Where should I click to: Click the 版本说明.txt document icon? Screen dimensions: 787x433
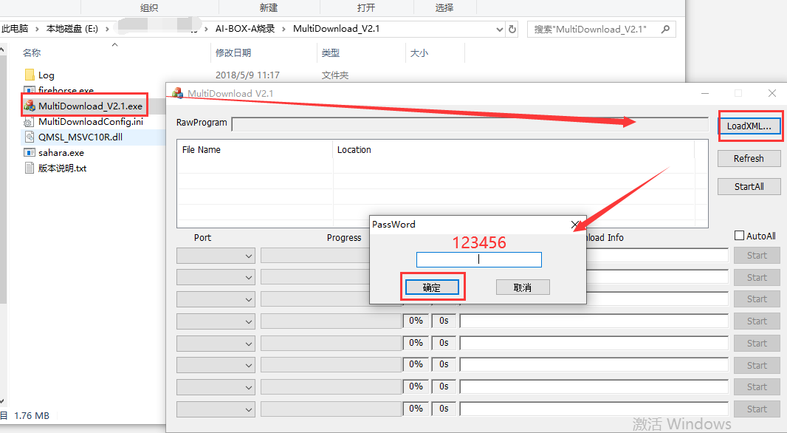(x=30, y=168)
